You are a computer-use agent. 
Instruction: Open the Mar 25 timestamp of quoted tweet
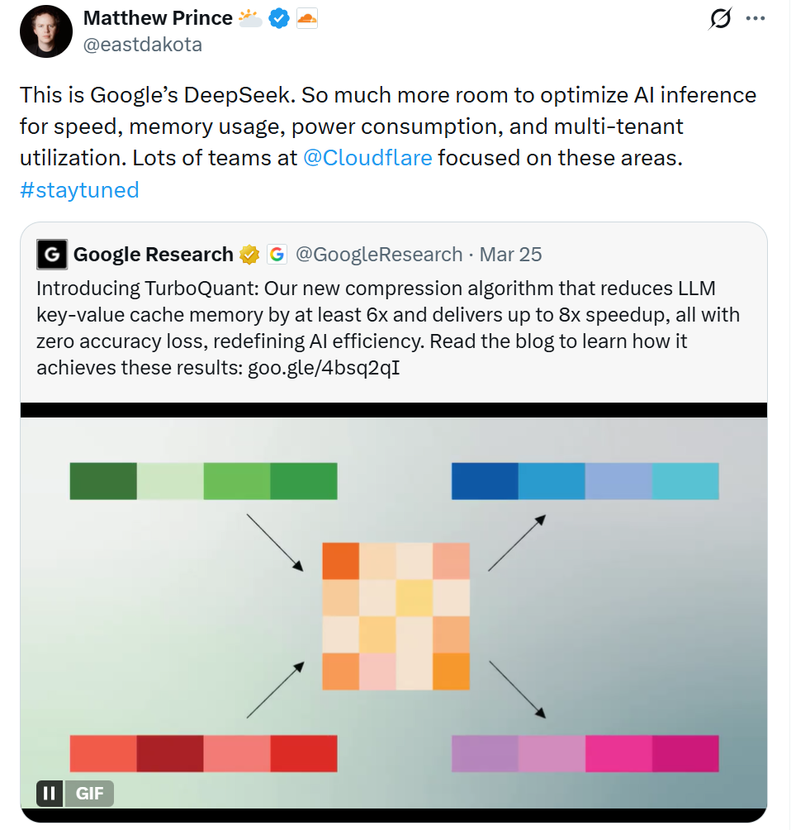(509, 255)
